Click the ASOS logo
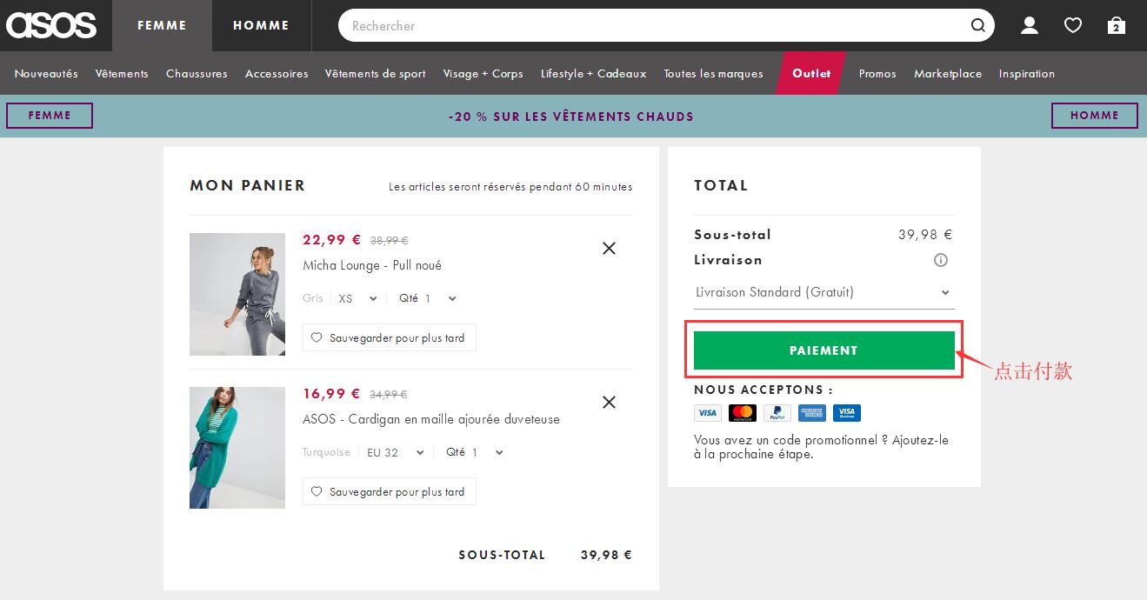 click(51, 25)
